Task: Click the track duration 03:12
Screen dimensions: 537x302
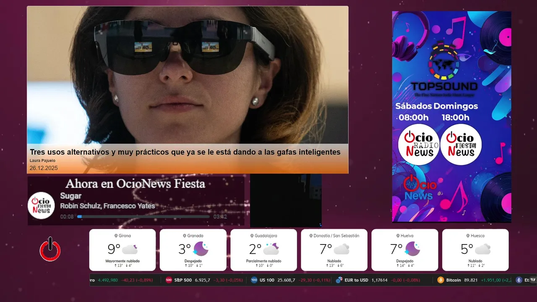Action: pyautogui.click(x=220, y=217)
